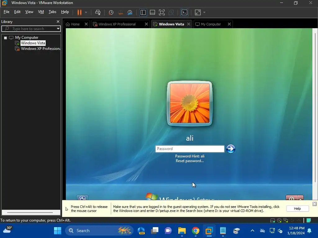Viewport: 318px width, 238px height.
Task: Switch to the My Computer tab
Action: (x=211, y=24)
